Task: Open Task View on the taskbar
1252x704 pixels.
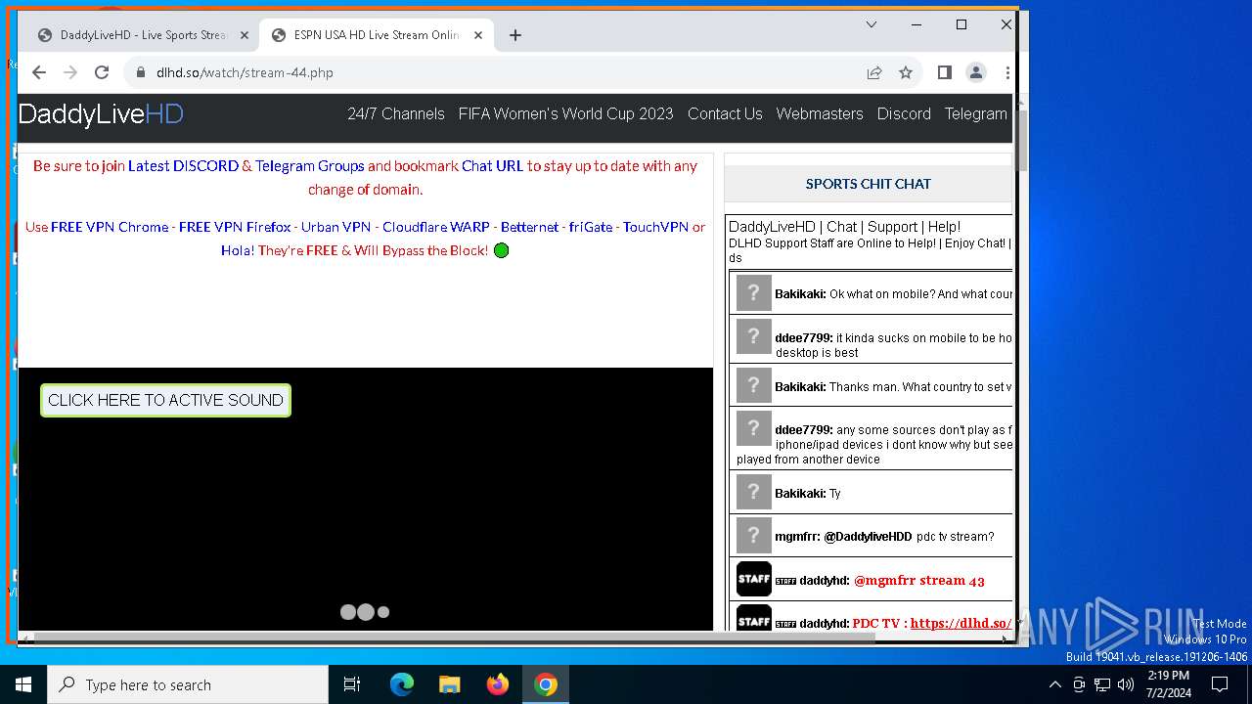Action: 352,684
